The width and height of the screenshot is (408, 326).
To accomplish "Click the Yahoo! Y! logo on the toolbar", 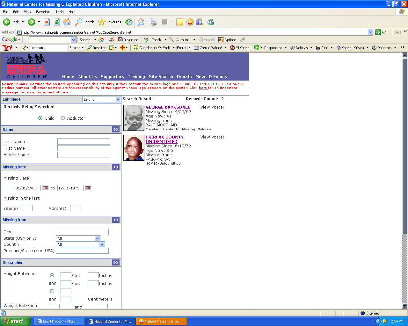I will pos(7,48).
